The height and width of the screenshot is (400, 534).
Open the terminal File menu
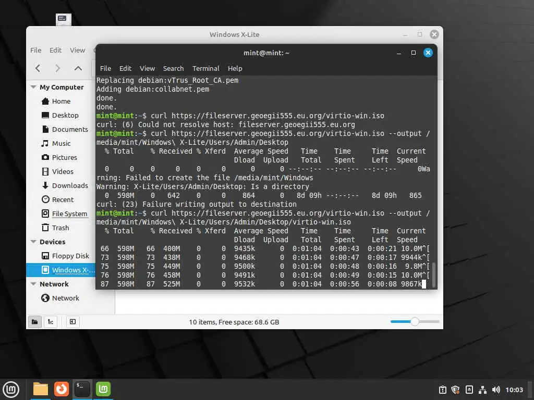tap(105, 68)
